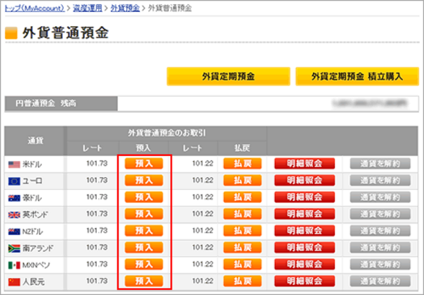Click the Australian flag icon for 豪ドル
The width and height of the screenshot is (424, 295).
pos(16,197)
